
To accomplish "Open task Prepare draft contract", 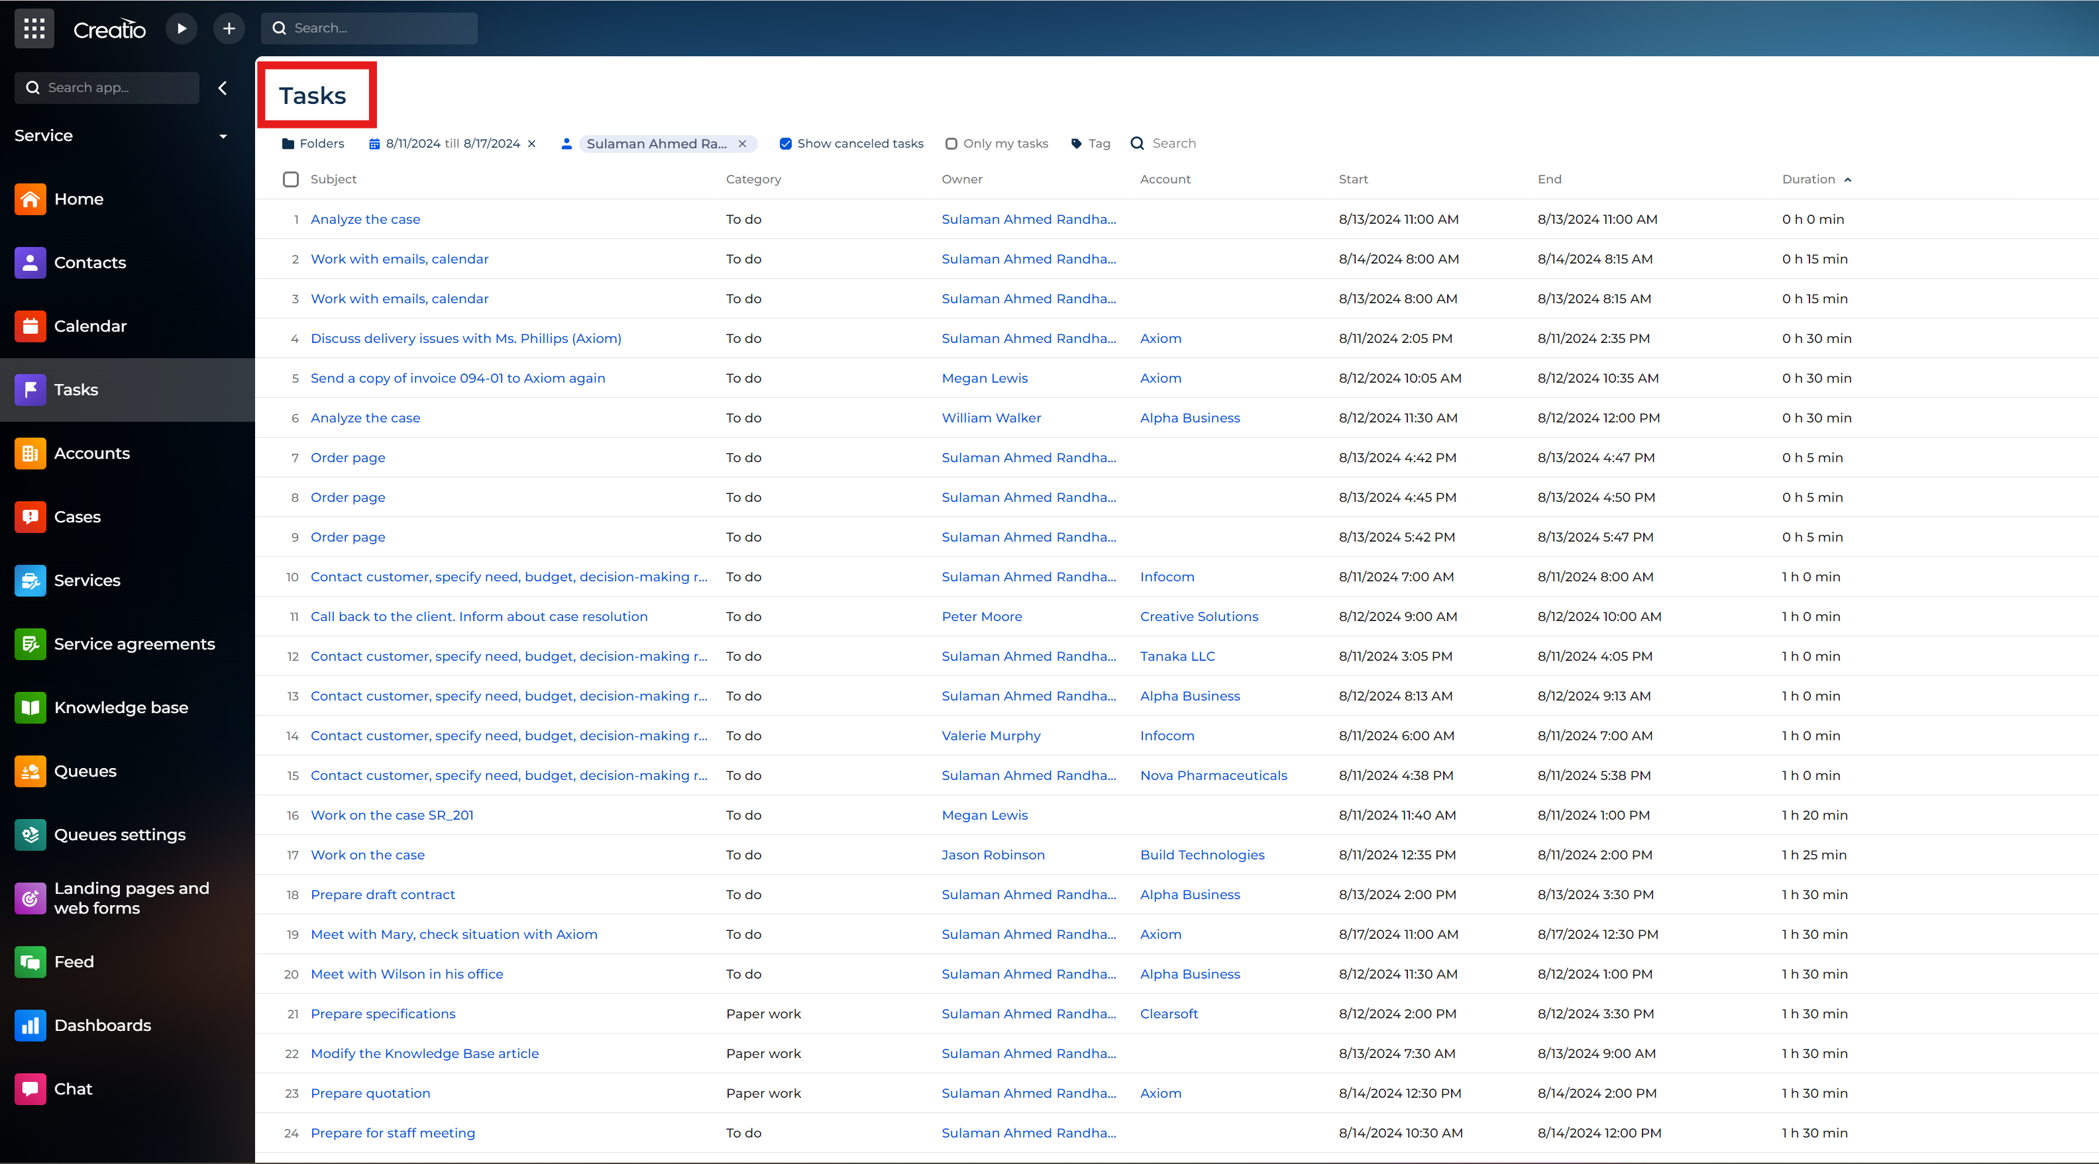I will pyautogui.click(x=382, y=895).
